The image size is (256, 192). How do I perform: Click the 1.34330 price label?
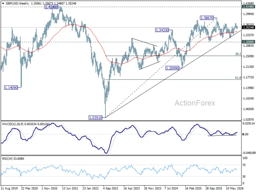(x=162, y=30)
